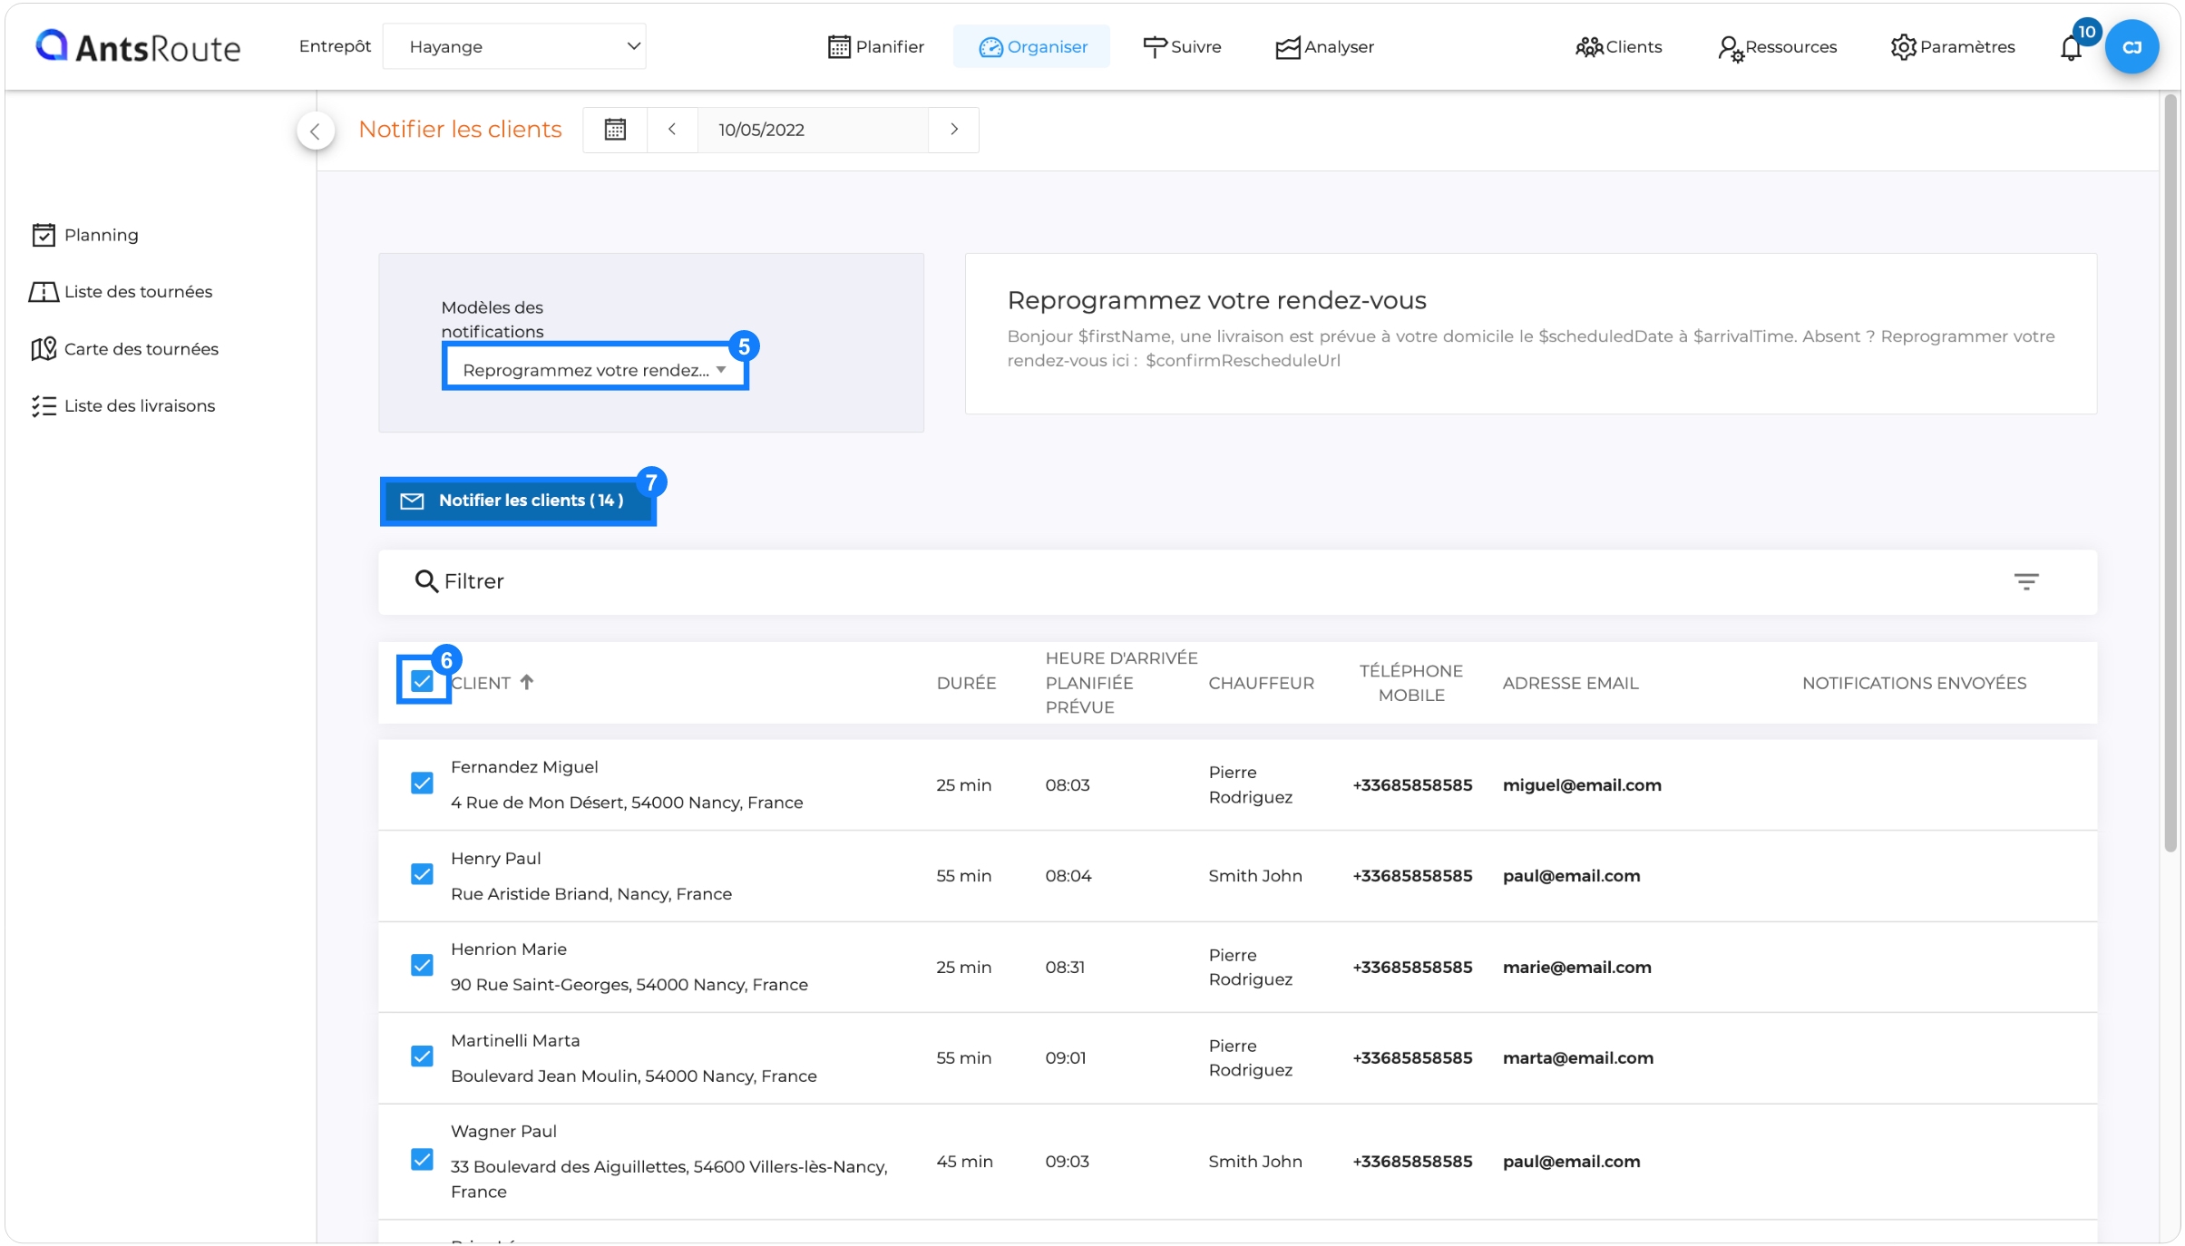Open Liste des livraisons

click(123, 406)
